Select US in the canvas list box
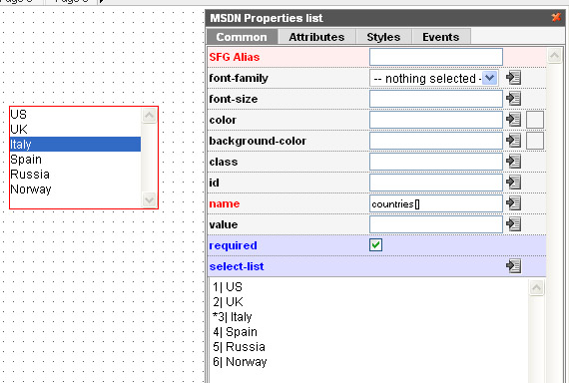This screenshot has height=383, width=569. [75, 115]
